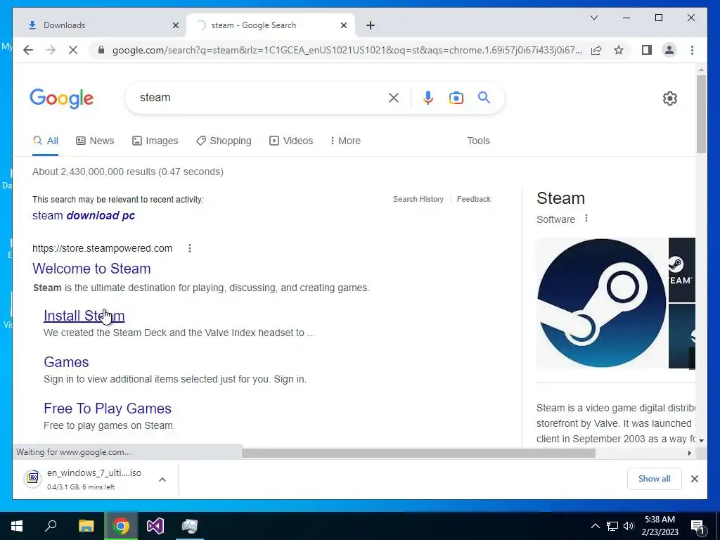This screenshot has height=540, width=720.
Task: Open the notification center icon
Action: coord(697,526)
